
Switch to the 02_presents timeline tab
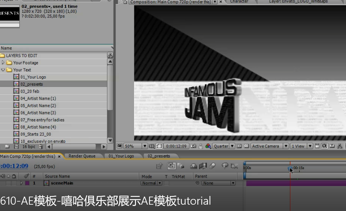point(159,156)
